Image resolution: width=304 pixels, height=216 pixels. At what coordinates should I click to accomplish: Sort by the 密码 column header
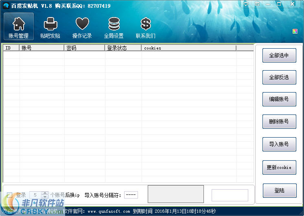[x=85, y=48]
